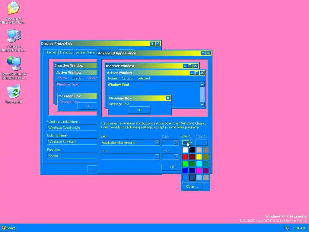309x232 pixels.
Task: Pick the navy blue color swatch
Action: click(x=192, y=171)
